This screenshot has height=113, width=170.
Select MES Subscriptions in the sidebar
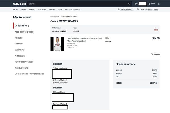pos(24,32)
